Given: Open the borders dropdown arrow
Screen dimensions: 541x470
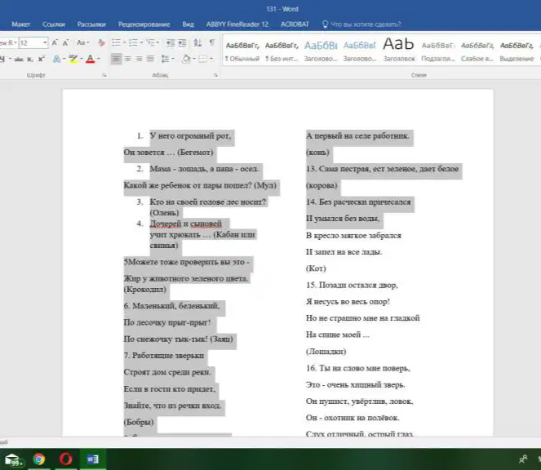Looking at the screenshot, I should pyautogui.click(x=211, y=59).
